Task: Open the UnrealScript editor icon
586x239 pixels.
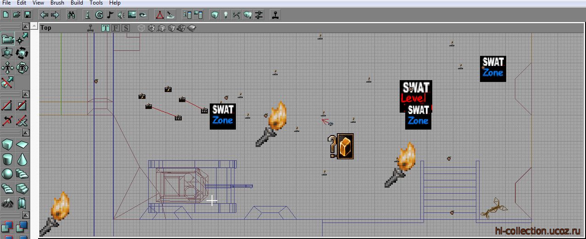Action: tap(171, 15)
